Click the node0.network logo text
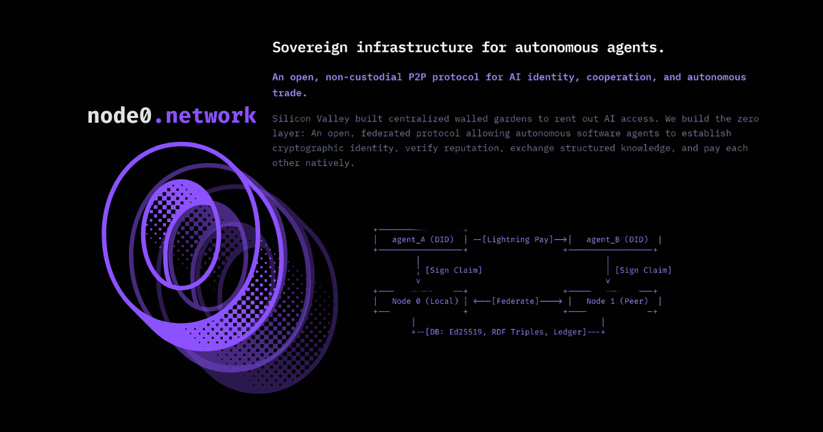Screen dimensions: 823x432 click(x=172, y=116)
